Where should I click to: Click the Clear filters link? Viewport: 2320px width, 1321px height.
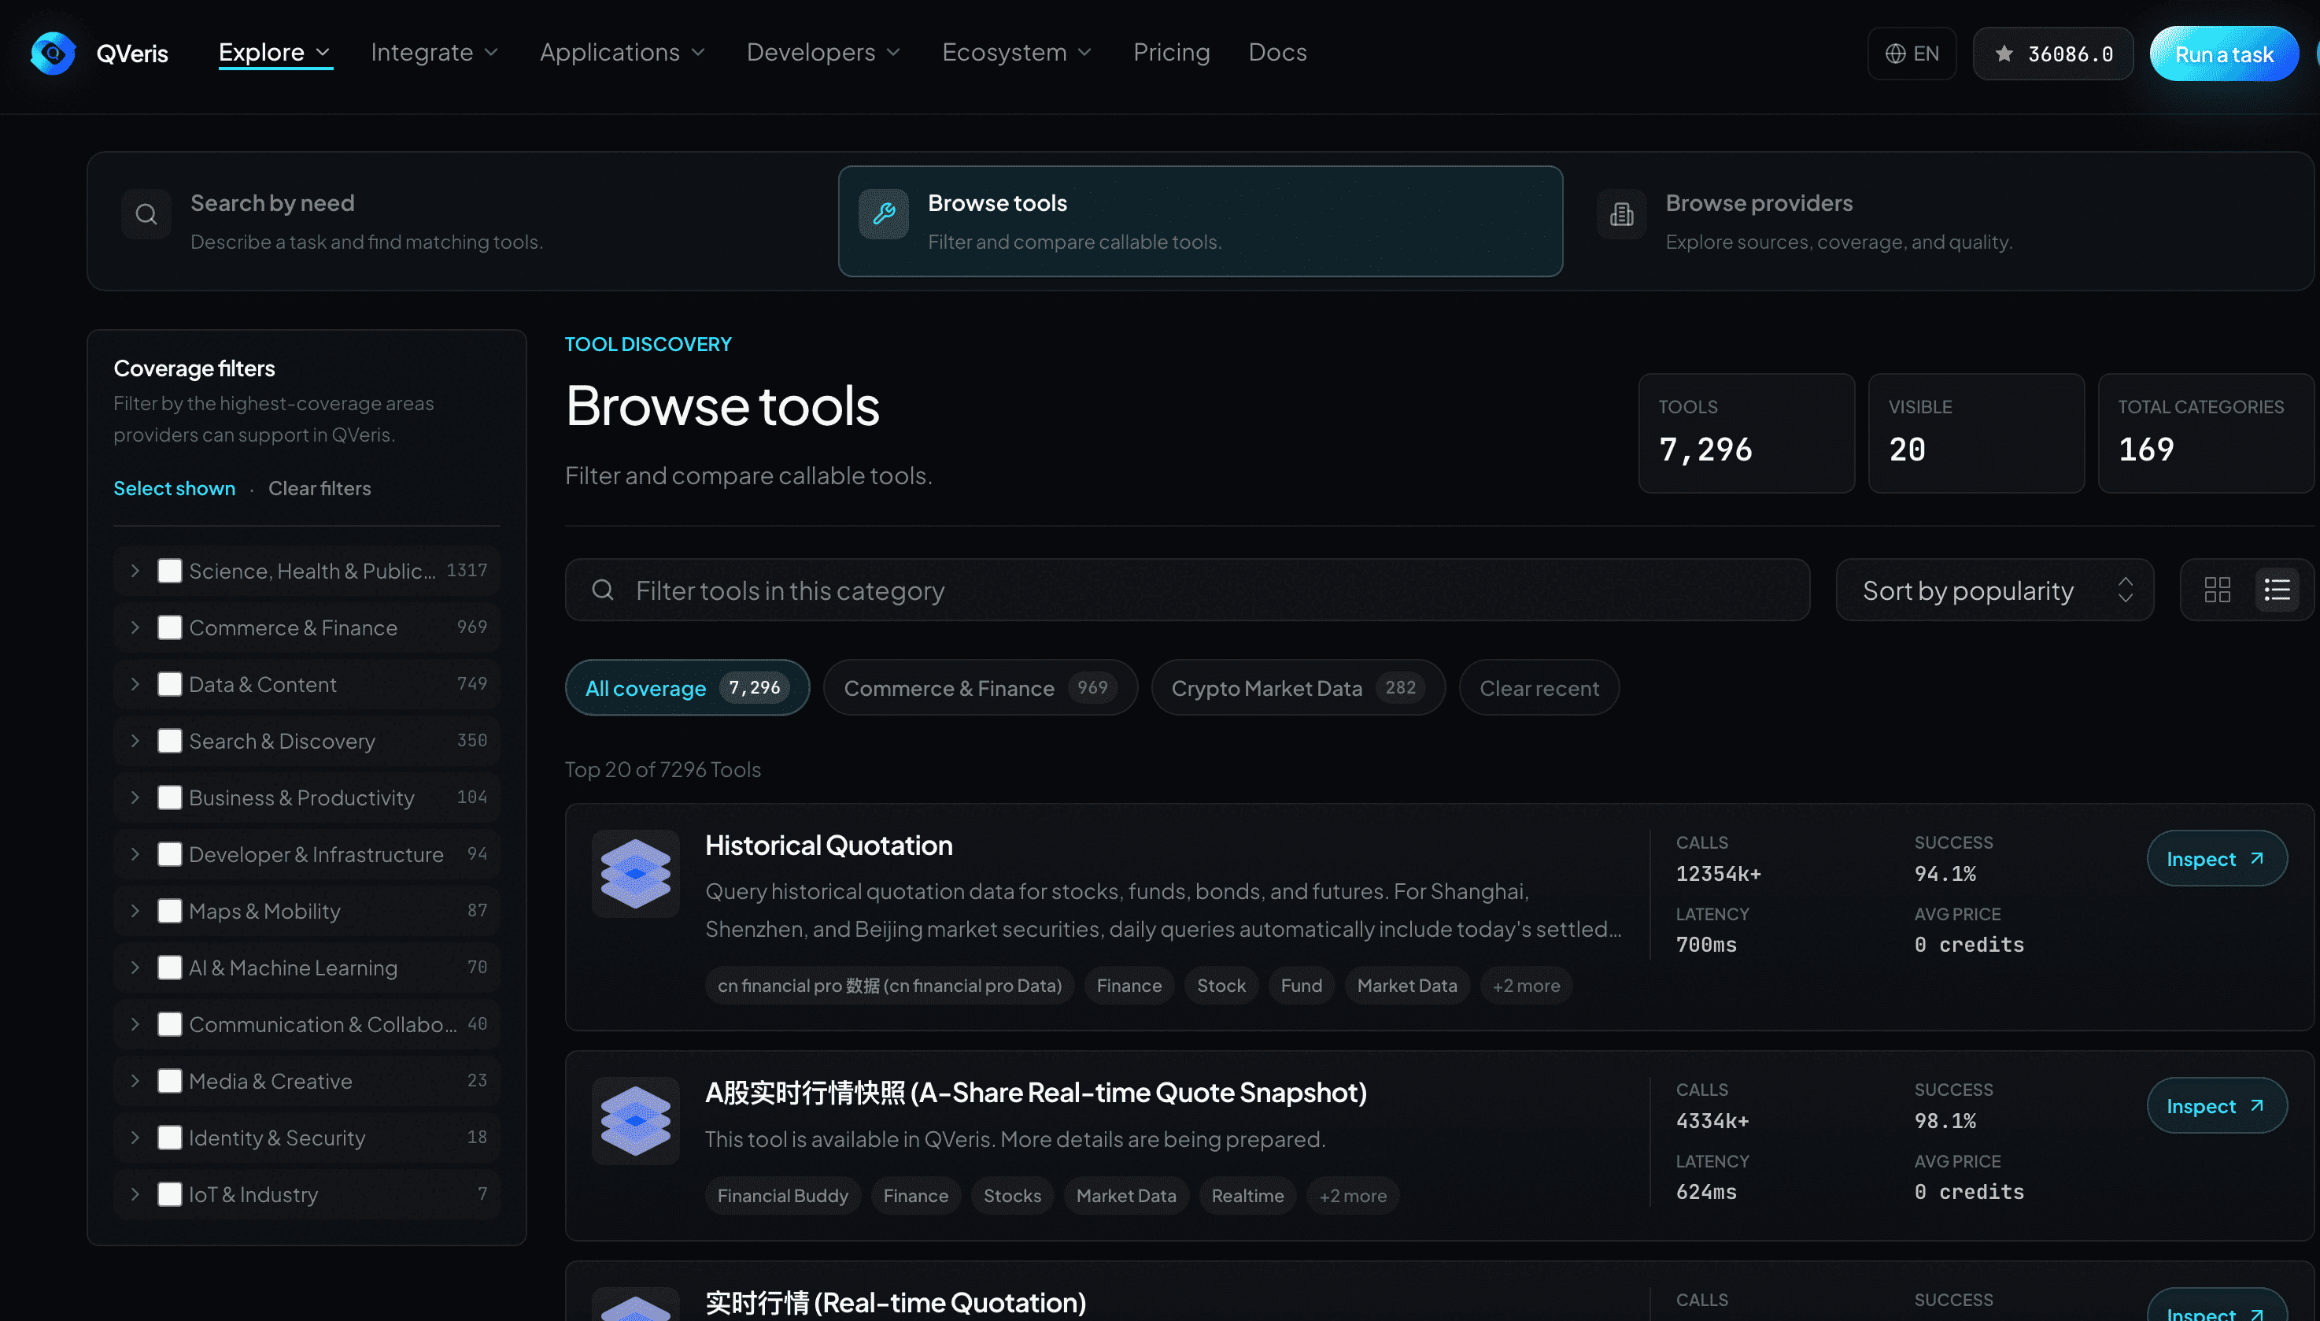tap(320, 488)
